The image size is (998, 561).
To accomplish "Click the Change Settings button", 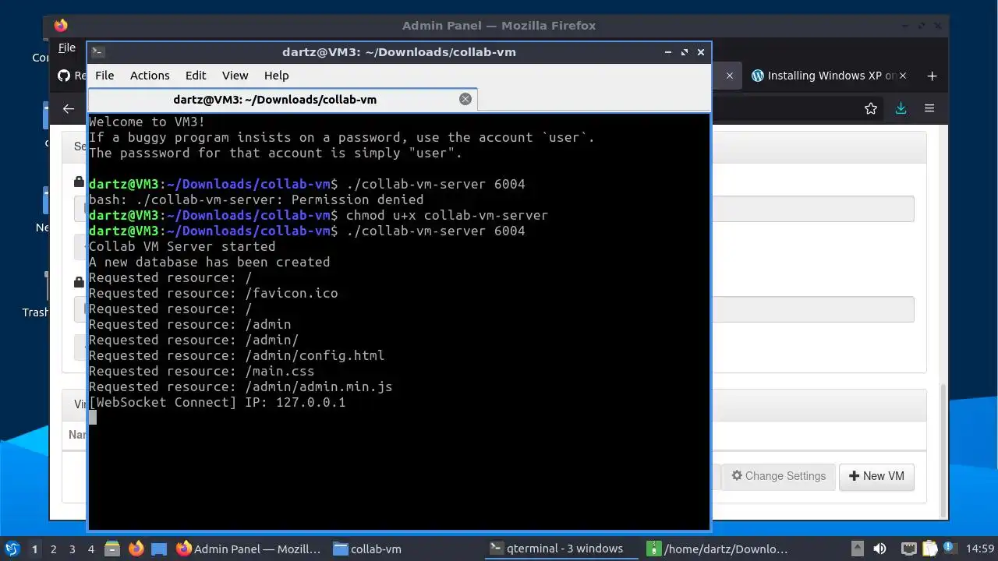I will coord(779,476).
